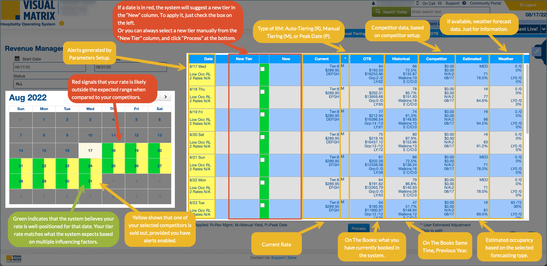Click the Support headset icon

(440, 3)
